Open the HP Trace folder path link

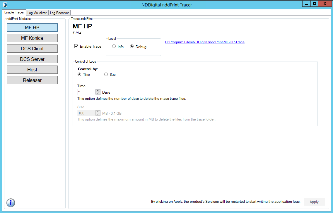point(205,42)
